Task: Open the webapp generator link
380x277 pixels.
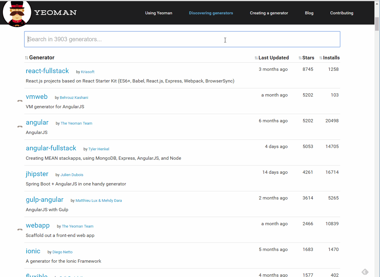Action: coord(38,226)
